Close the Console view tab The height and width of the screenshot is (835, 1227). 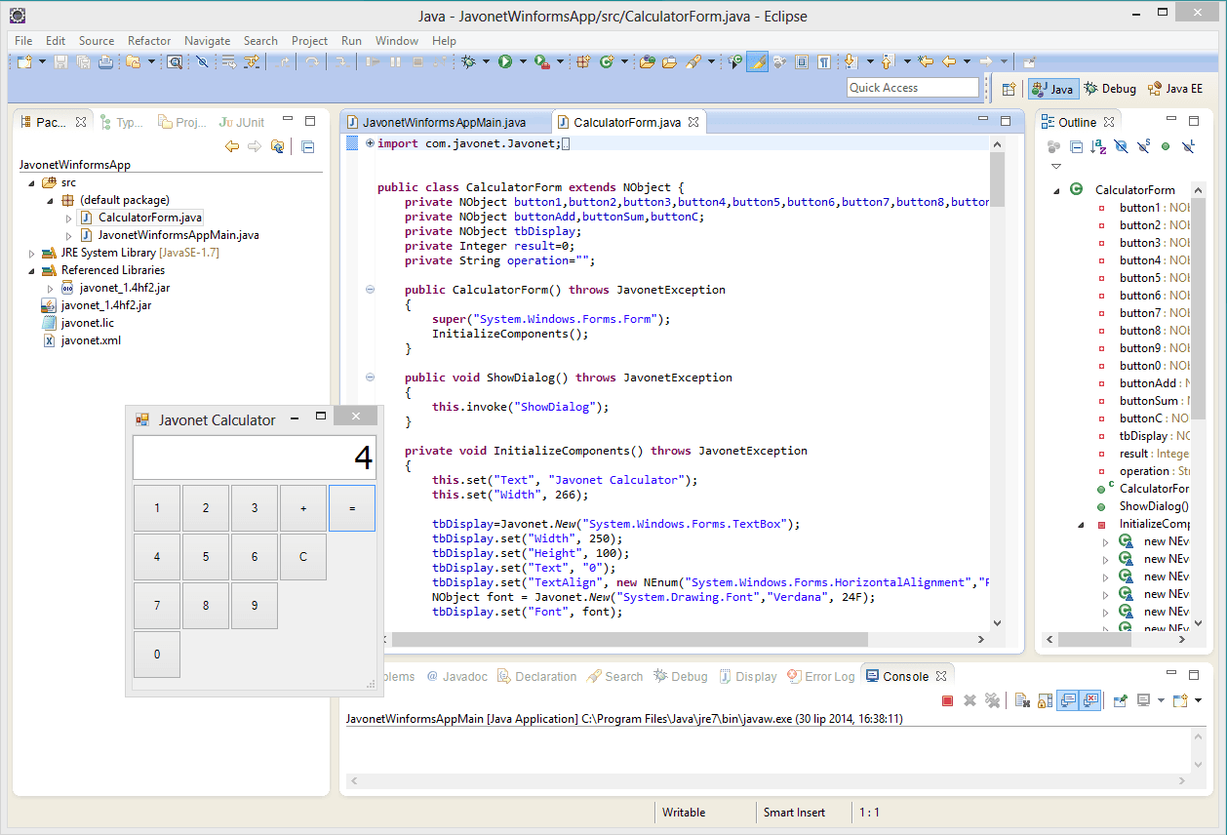click(x=941, y=676)
